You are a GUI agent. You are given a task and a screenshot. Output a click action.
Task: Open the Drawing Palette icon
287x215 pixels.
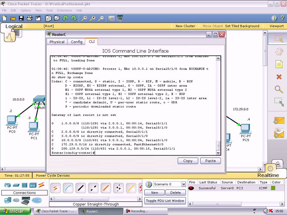[x=111, y=18]
